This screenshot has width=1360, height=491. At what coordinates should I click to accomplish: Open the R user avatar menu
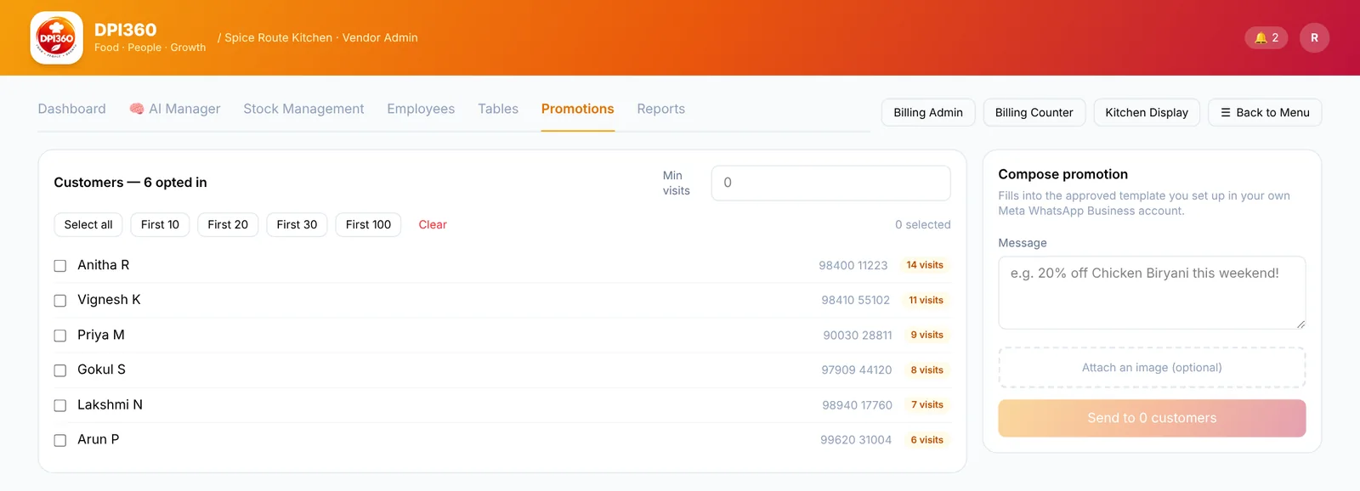click(x=1314, y=37)
